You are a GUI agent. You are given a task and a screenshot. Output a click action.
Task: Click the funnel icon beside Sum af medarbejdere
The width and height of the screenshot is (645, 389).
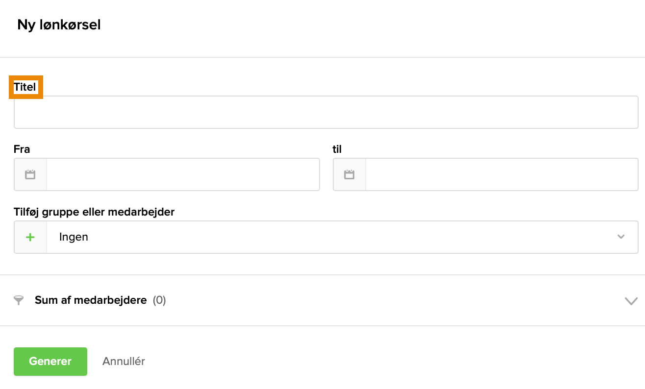coord(19,300)
